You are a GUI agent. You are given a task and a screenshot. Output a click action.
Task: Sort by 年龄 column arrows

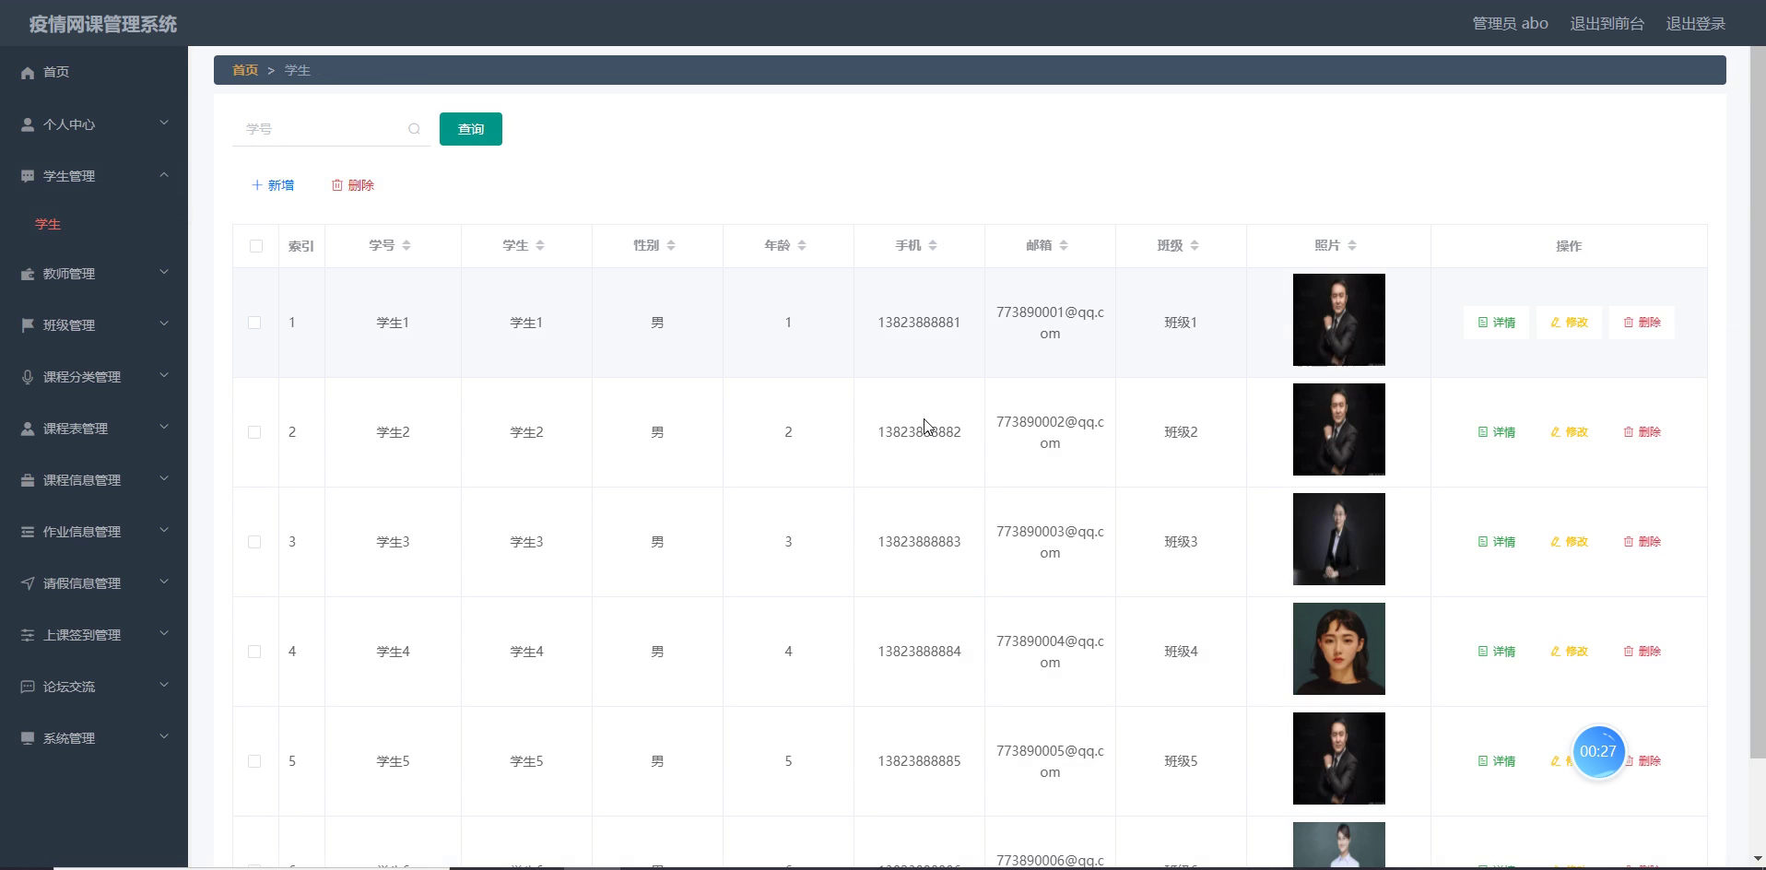(802, 245)
